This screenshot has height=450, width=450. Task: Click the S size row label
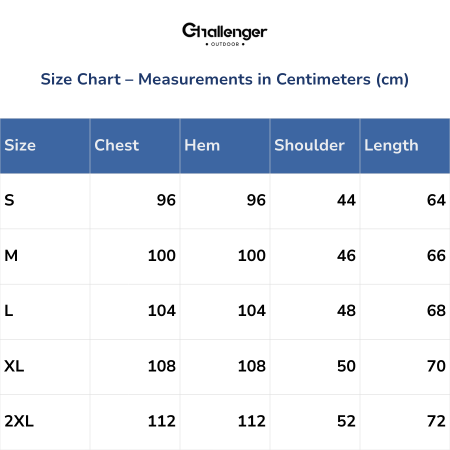coord(9,200)
